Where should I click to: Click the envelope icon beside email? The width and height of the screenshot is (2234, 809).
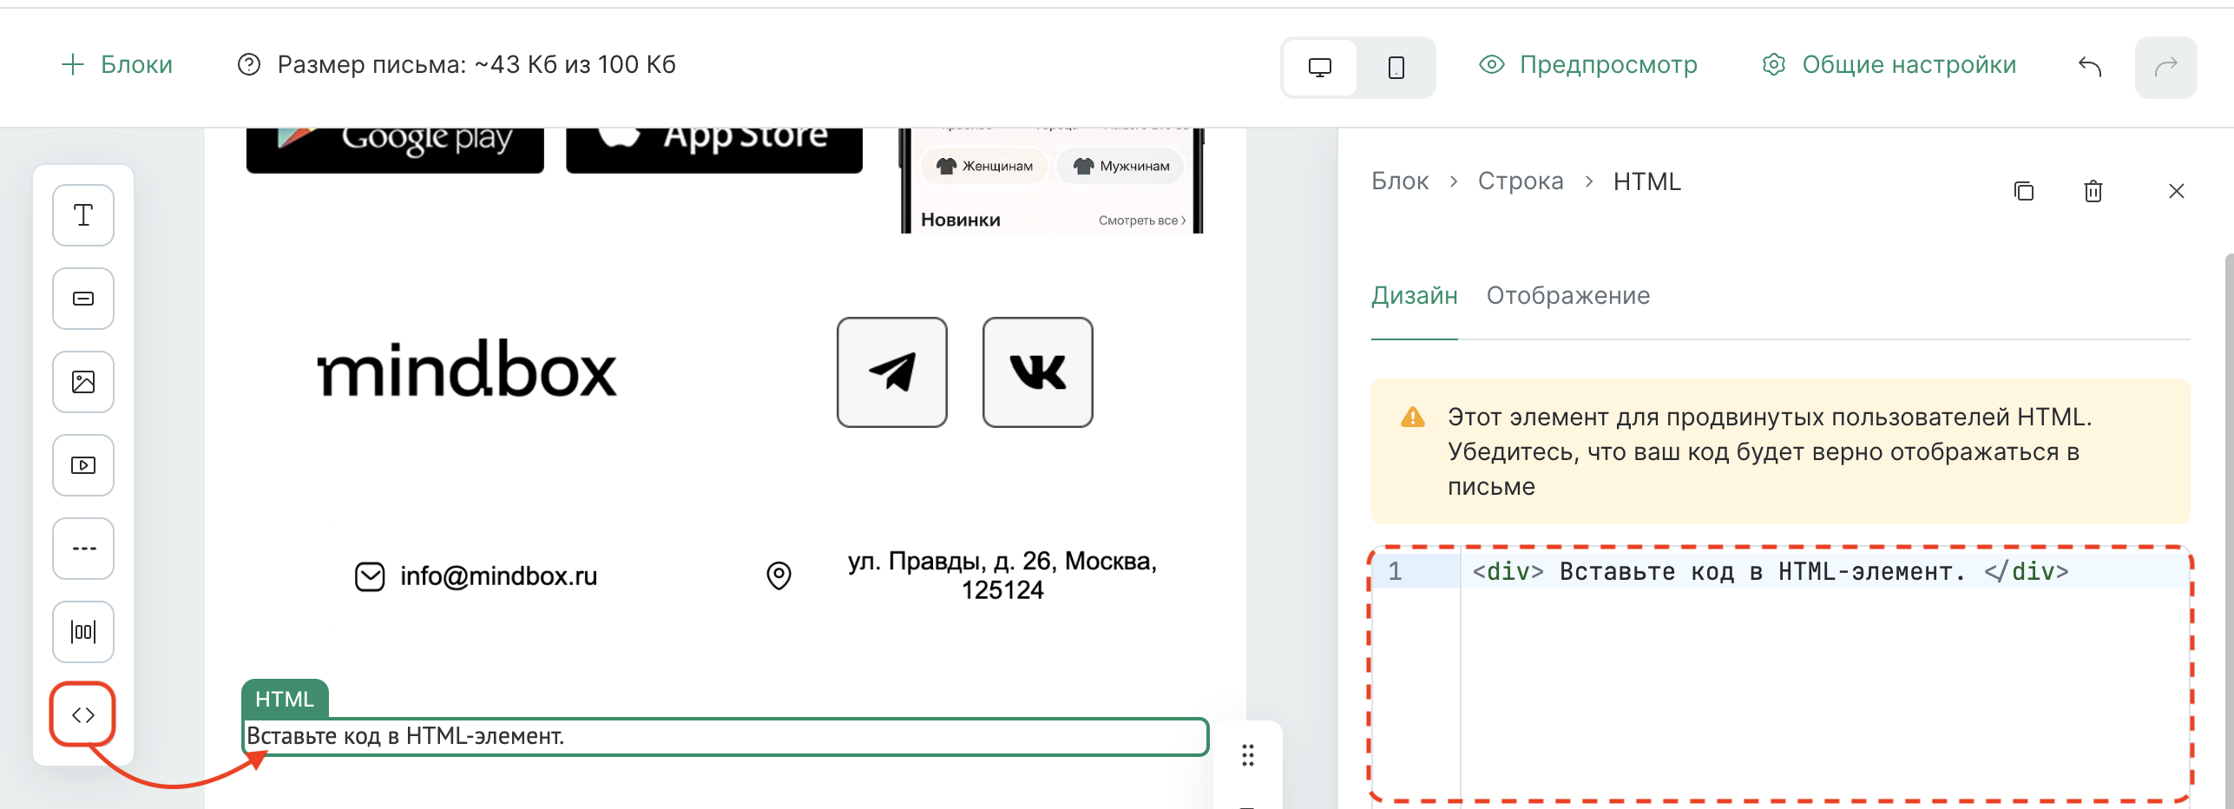click(x=370, y=576)
